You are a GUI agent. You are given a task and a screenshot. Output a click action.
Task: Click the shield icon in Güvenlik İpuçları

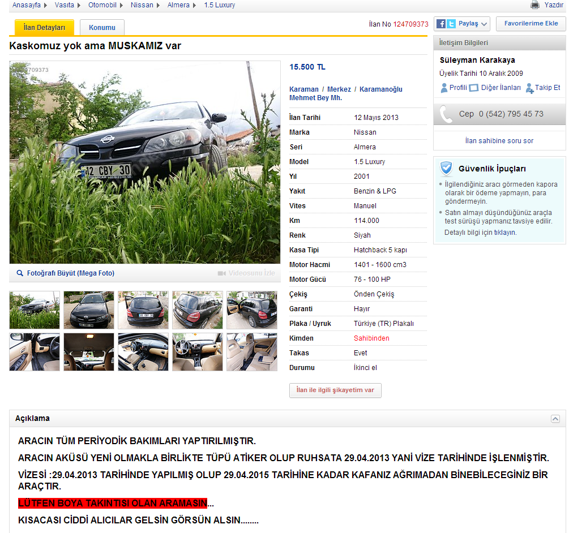tap(446, 168)
